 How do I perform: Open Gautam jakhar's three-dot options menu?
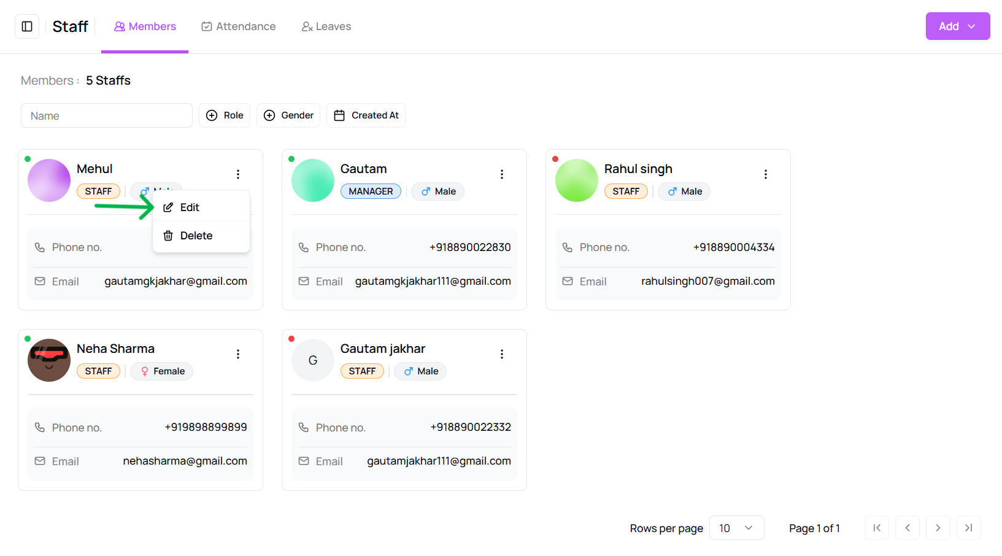click(502, 354)
